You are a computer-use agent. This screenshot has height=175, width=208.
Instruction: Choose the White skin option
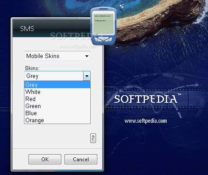57,92
